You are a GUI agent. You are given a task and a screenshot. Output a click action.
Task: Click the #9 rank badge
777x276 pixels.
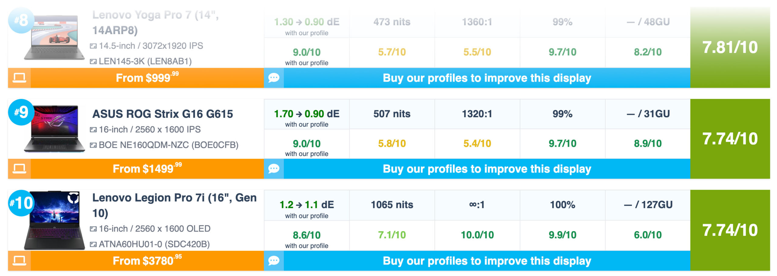pyautogui.click(x=21, y=112)
